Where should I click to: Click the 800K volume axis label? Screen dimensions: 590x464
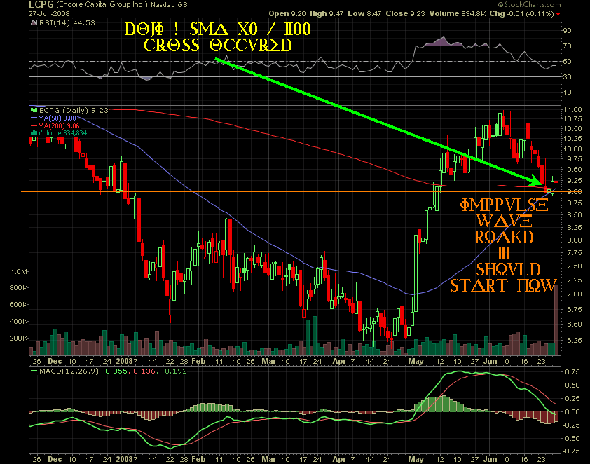point(18,288)
